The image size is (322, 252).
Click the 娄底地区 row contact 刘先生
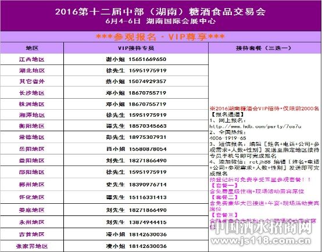pos(136,210)
